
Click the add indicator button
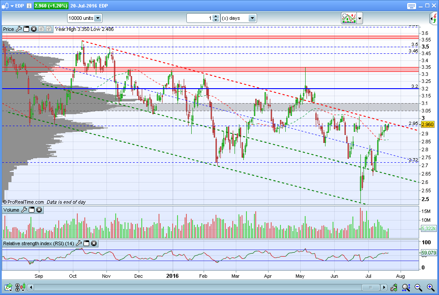(348, 18)
